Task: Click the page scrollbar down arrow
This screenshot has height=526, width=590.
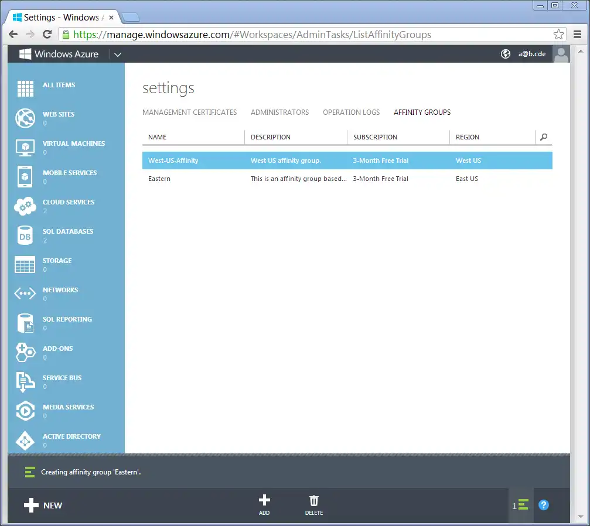Action: click(581, 517)
